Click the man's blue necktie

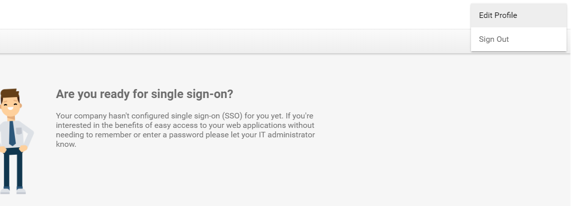click(12, 133)
